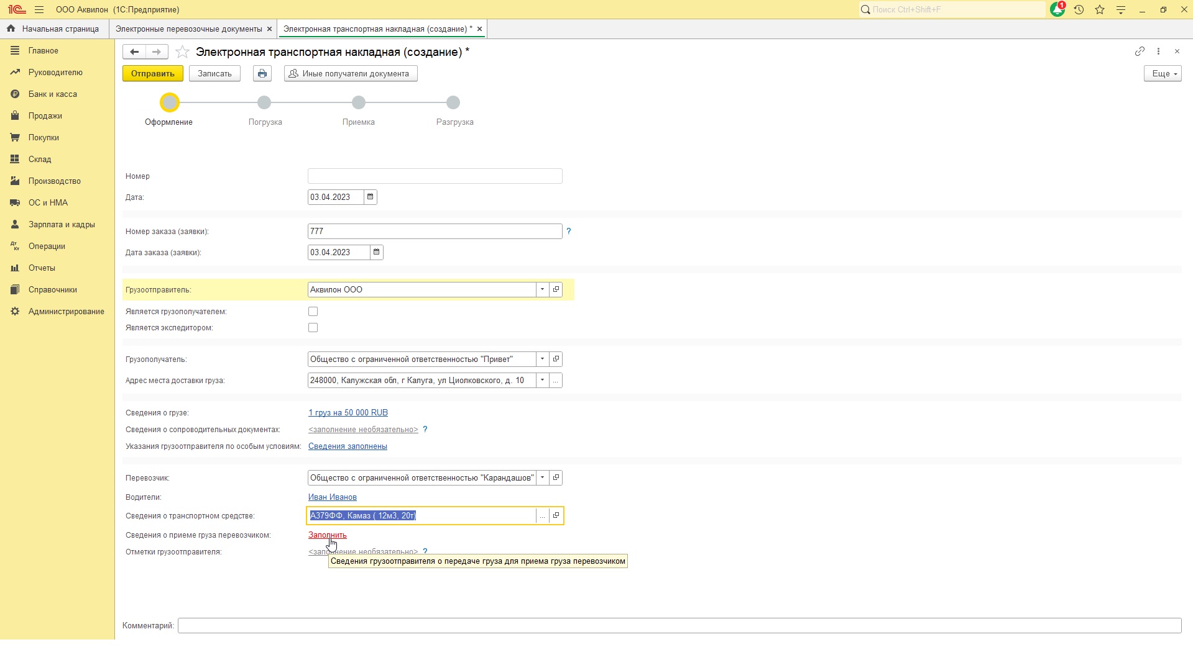Screen dimensions: 1193x660
Task: Open Сведения заполнены link
Action: [x=348, y=446]
